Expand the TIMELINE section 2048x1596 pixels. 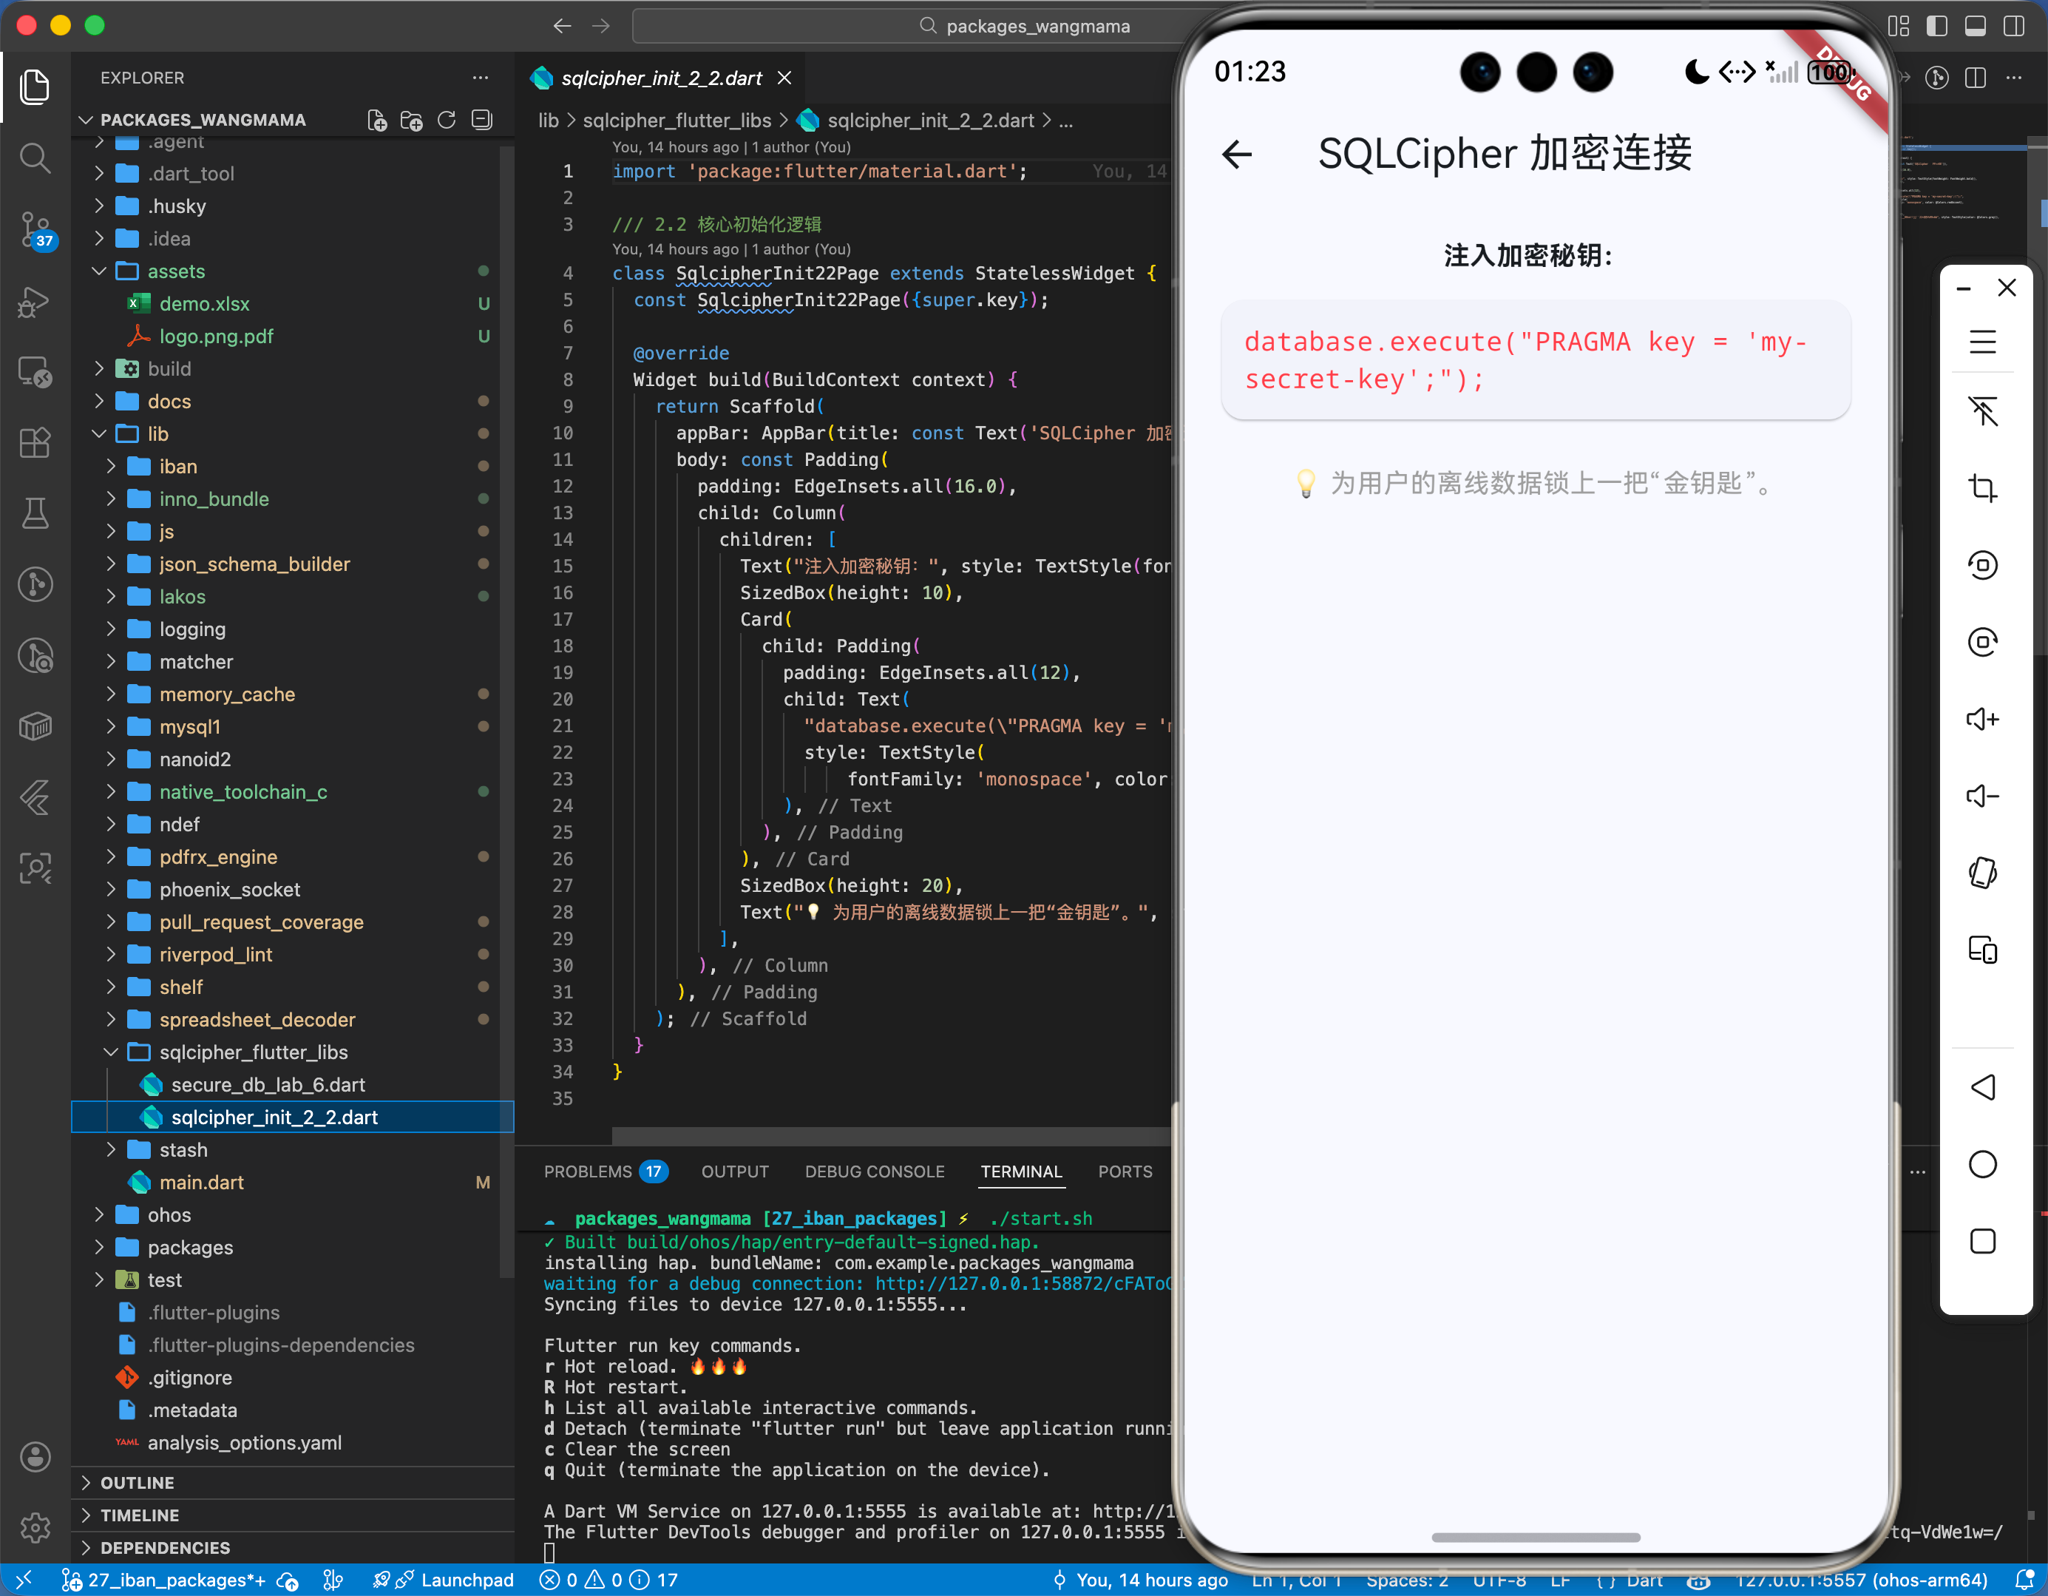click(294, 1515)
